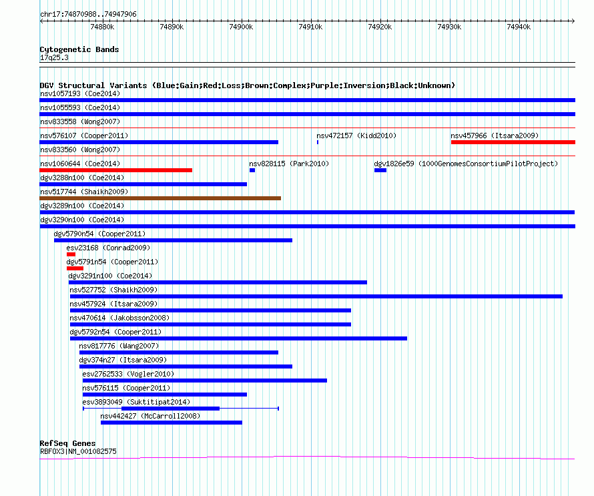The image size is (594, 496).
Task: Select the small red esv23168 bar
Action: 71,254
